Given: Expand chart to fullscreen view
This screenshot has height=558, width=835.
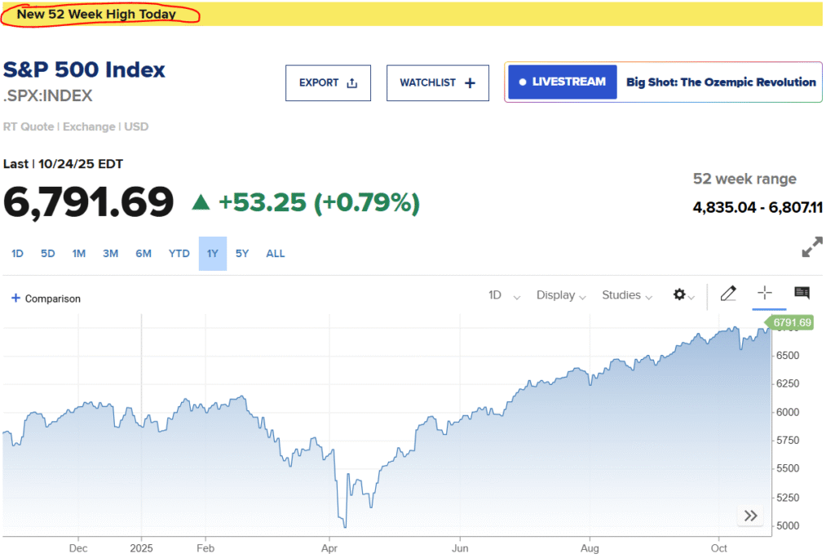Looking at the screenshot, I should [811, 248].
